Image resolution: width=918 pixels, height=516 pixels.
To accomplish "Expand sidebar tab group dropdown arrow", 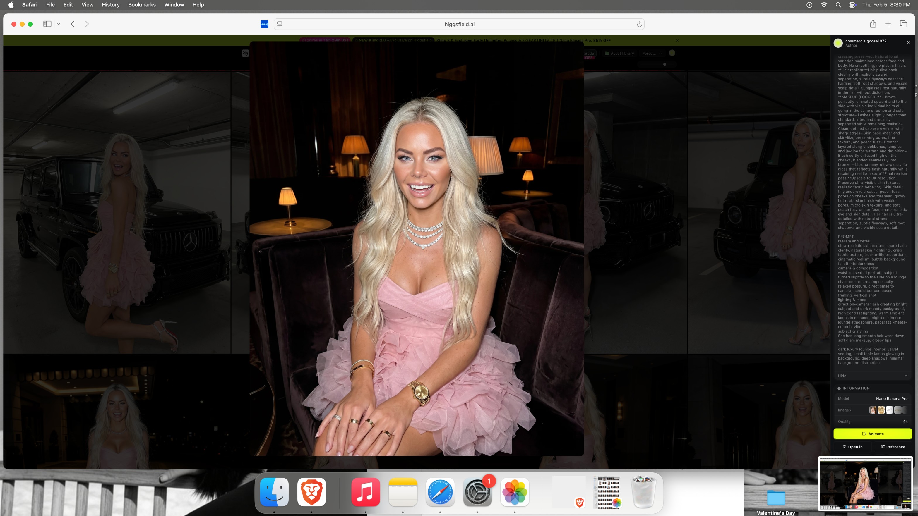I will pos(59,24).
